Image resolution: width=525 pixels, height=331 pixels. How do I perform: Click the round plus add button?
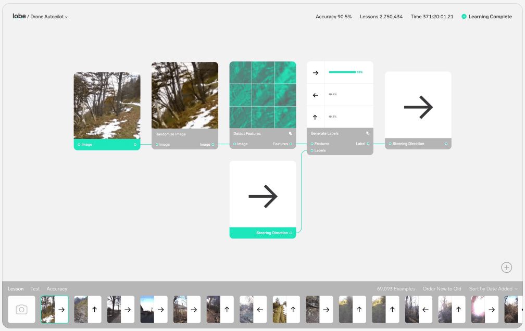pyautogui.click(x=506, y=268)
